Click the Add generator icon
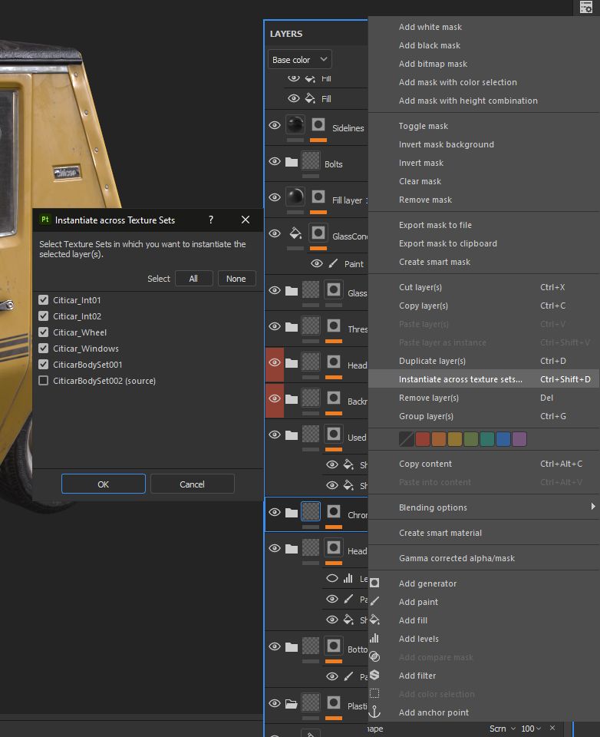This screenshot has height=737, width=600. (x=374, y=583)
